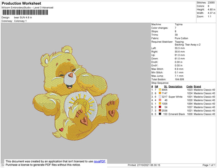
Task: Click the Super White swatch for thread 1001
Action: pos(160,97)
